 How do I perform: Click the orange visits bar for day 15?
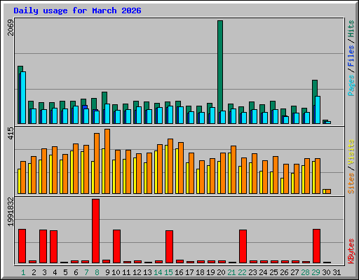point(170,166)
